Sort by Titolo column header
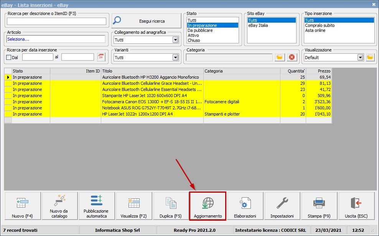The width and height of the screenshot is (379, 236). click(152, 71)
